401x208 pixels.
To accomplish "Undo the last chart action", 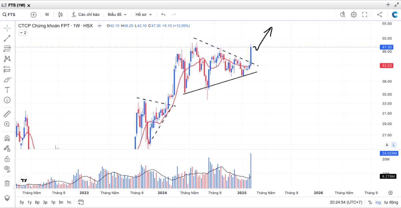I will tap(163, 15).
